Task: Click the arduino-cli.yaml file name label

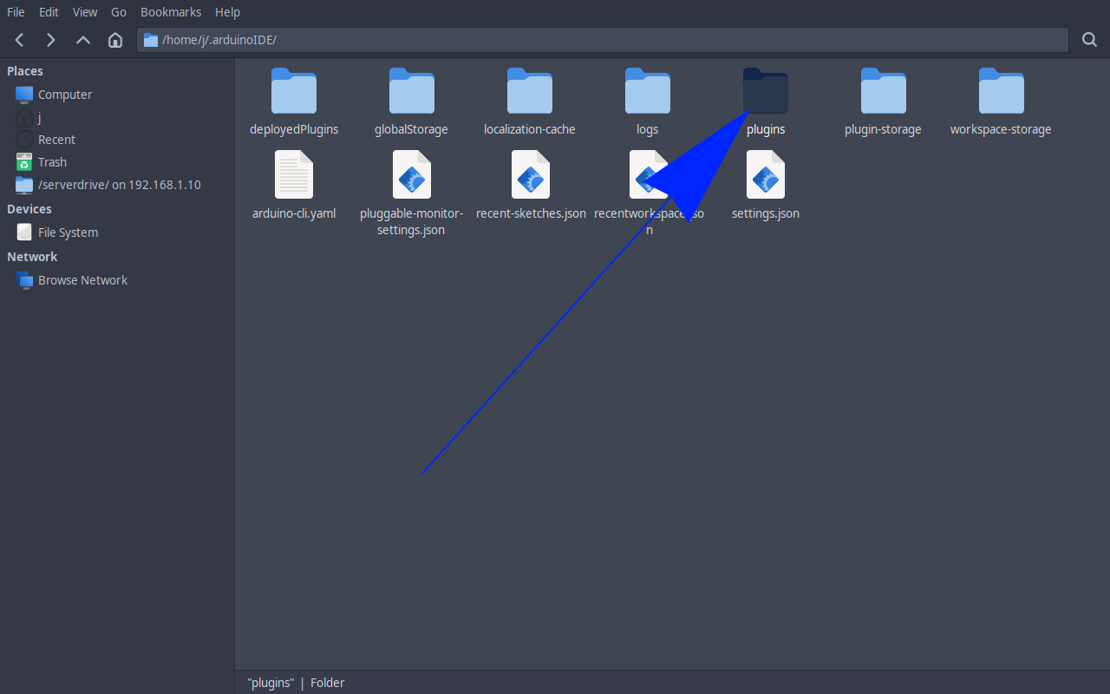Action: (294, 213)
